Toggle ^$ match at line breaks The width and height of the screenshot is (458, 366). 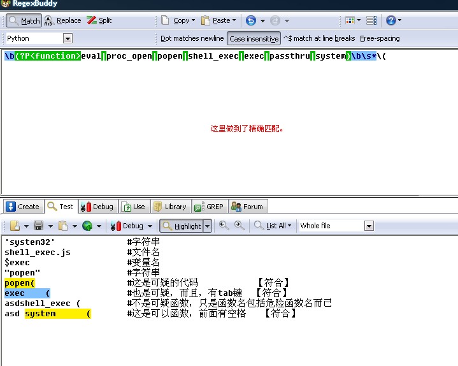click(318, 38)
